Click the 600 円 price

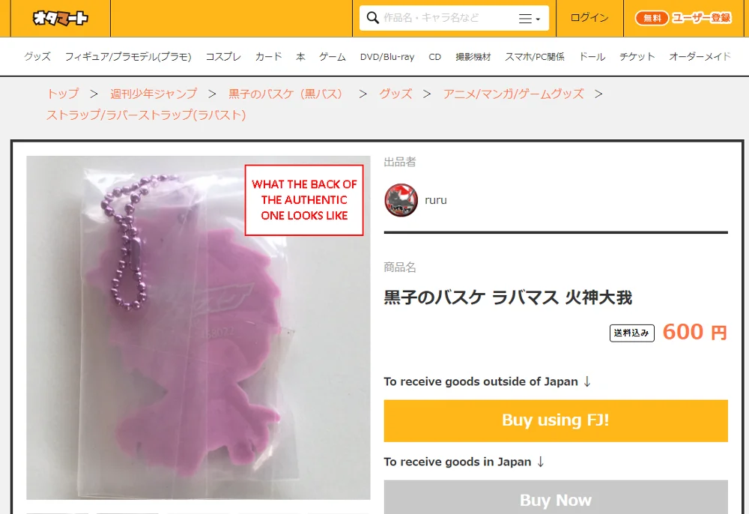pos(694,332)
